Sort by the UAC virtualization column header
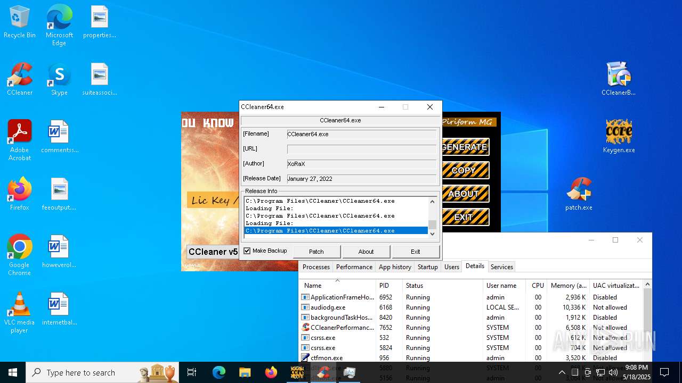 tap(616, 286)
